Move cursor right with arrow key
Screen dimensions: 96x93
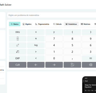point(54,65)
